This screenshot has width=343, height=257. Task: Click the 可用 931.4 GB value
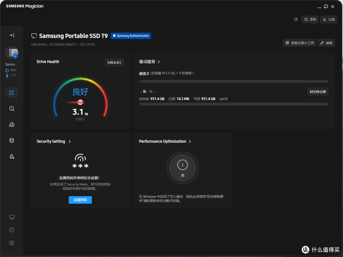point(204,99)
